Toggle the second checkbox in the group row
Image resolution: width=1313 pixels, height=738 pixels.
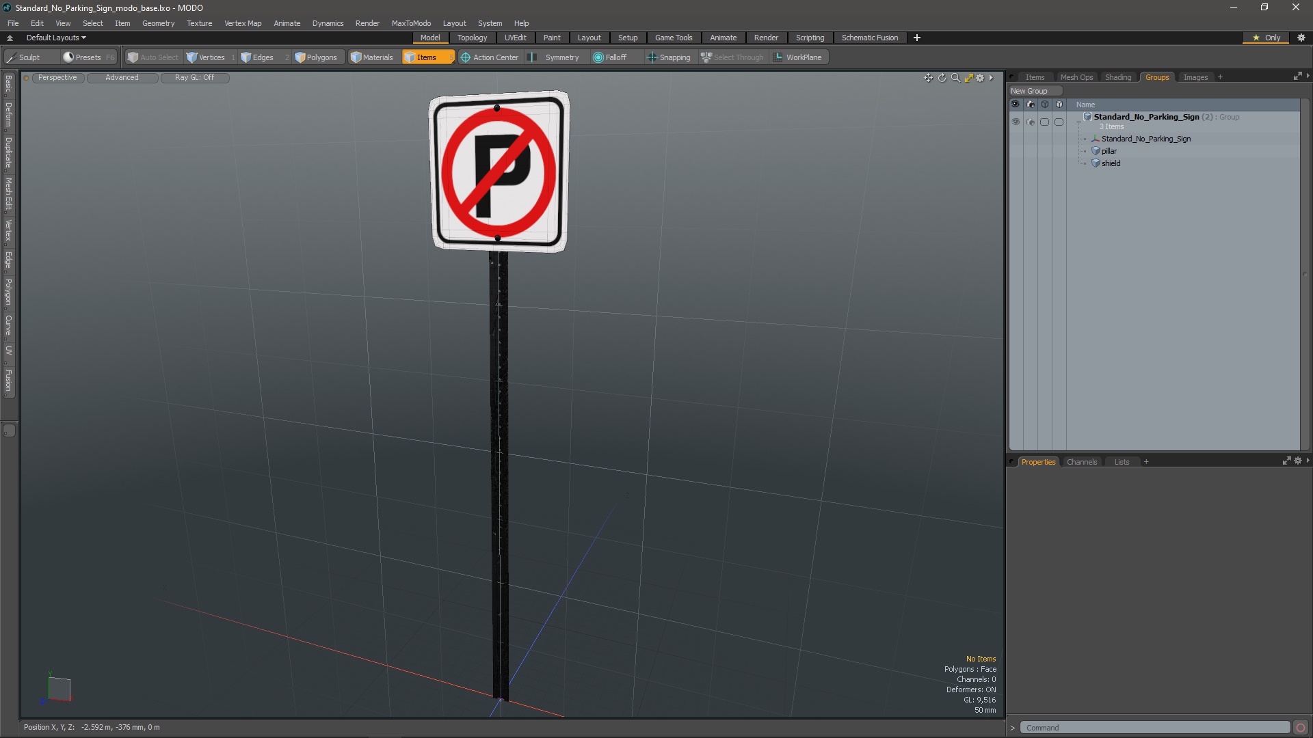[1059, 122]
